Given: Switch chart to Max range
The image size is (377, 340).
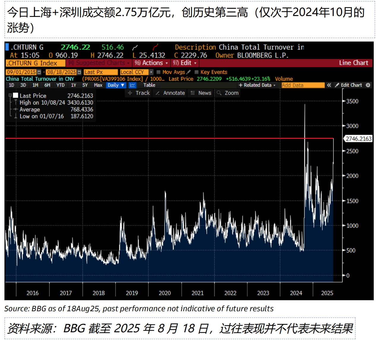Looking at the screenshot, I should [98, 85].
